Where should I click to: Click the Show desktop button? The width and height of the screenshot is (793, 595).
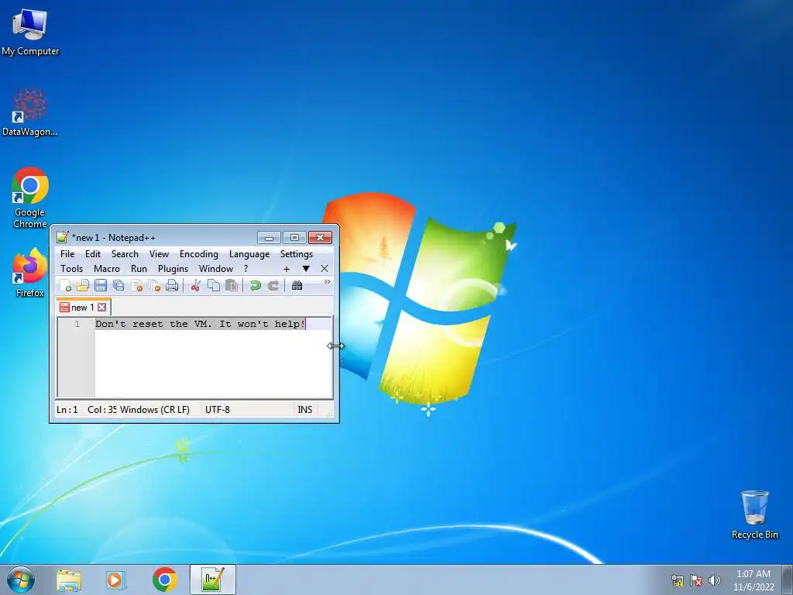pos(788,580)
